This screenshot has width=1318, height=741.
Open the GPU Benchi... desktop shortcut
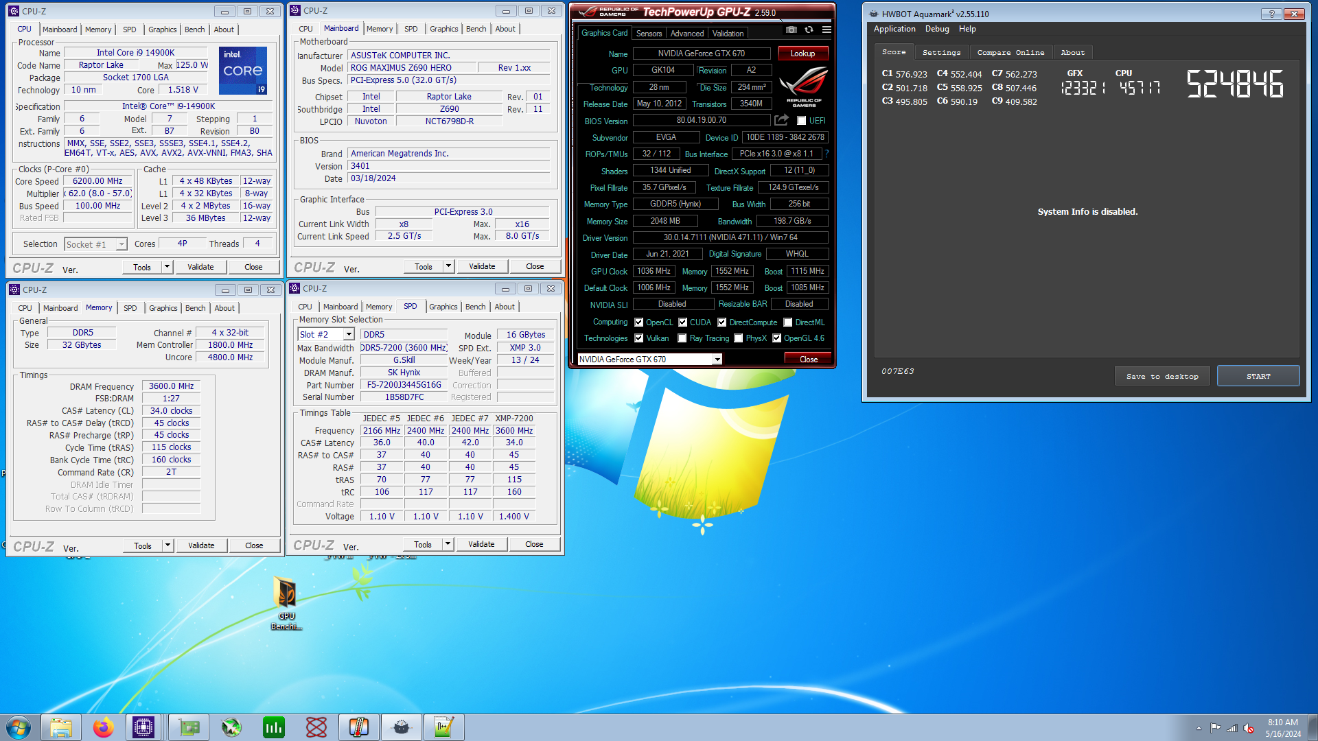click(x=286, y=603)
